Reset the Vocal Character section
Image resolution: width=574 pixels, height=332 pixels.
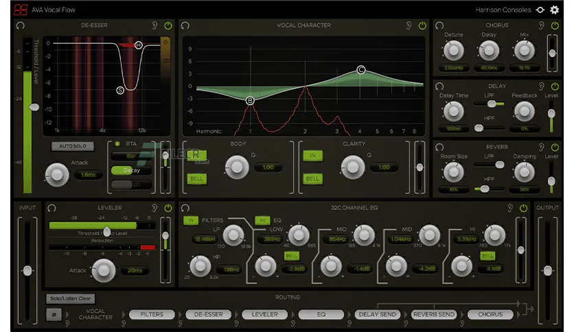pos(185,25)
